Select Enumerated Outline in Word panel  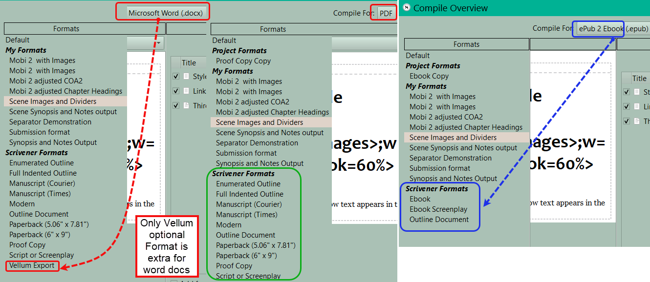point(42,163)
